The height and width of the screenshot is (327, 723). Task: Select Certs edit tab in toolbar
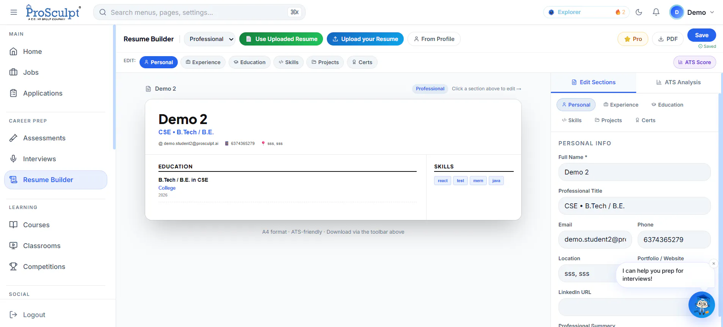(362, 62)
